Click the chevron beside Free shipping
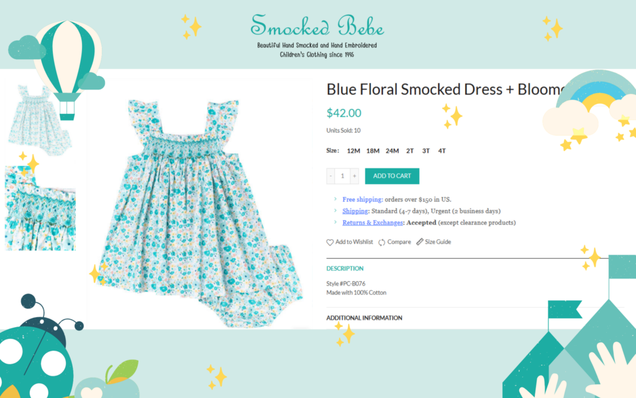636x398 pixels. (x=335, y=199)
